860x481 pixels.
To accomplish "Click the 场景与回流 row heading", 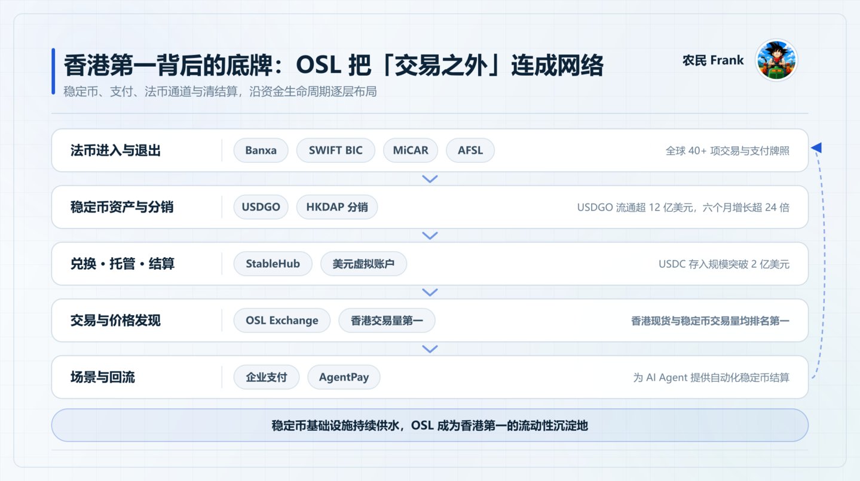I will click(x=103, y=377).
